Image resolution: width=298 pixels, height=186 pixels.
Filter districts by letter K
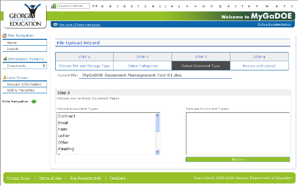pos(172,6)
